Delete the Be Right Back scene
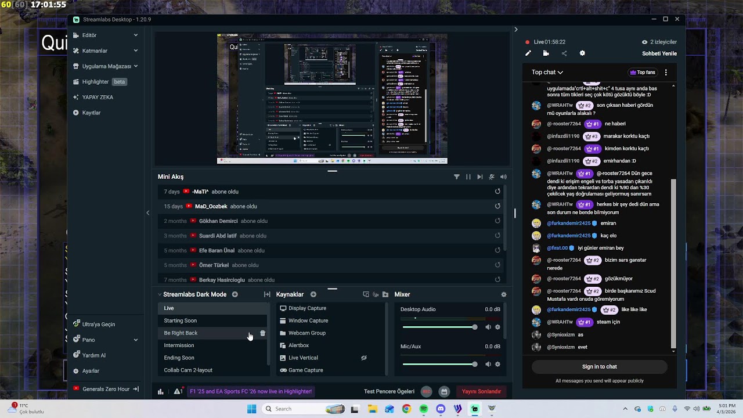Viewport: 743px width, 418px height. click(x=262, y=333)
